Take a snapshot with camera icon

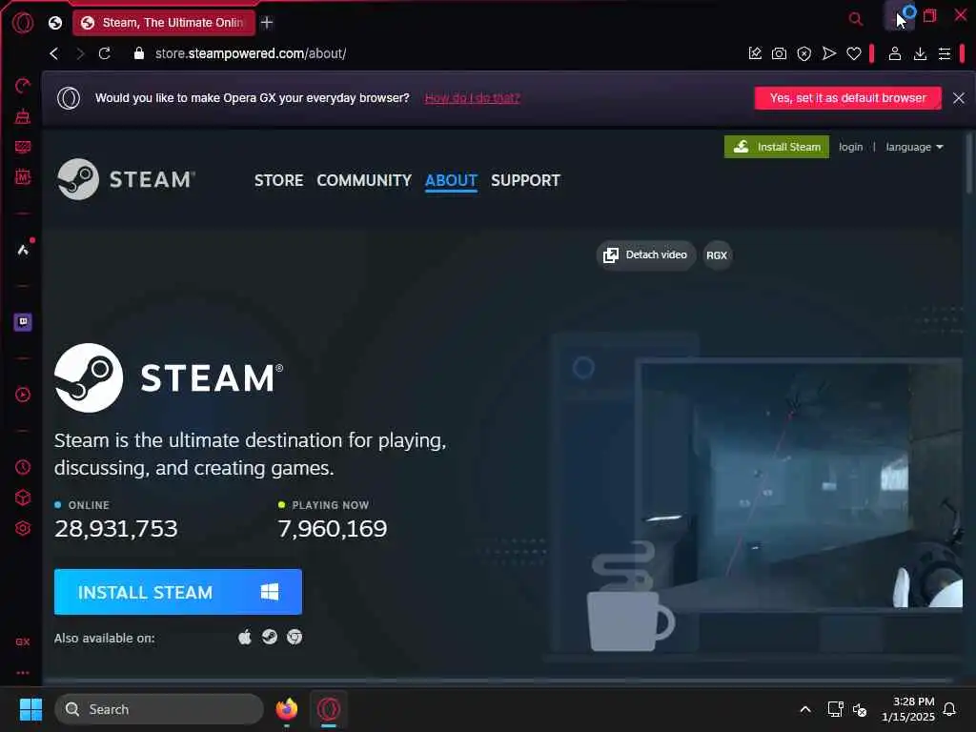click(x=779, y=53)
